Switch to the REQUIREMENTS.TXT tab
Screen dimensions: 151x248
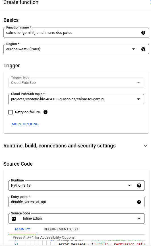click(x=61, y=229)
